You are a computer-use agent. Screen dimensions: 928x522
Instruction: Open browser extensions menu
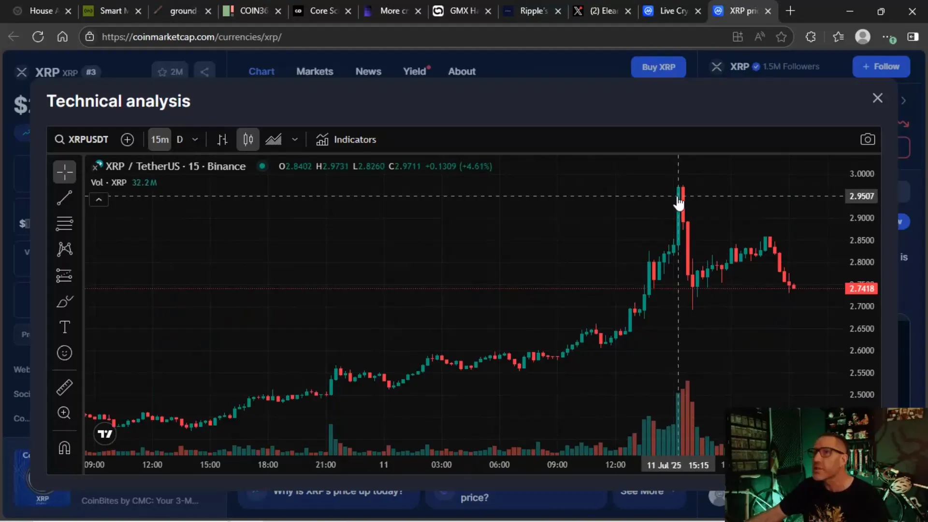tap(811, 37)
